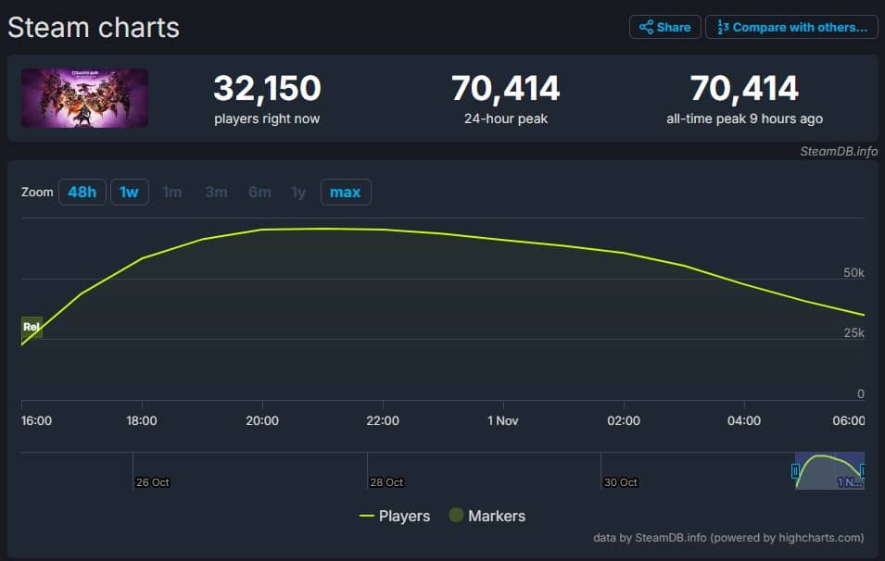Toggle the Players series in legend
Viewport: 885px width, 561px height.
click(395, 516)
